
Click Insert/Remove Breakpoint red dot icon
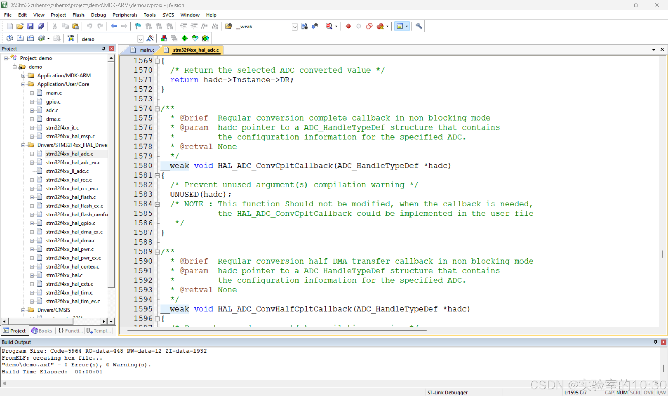(x=348, y=26)
